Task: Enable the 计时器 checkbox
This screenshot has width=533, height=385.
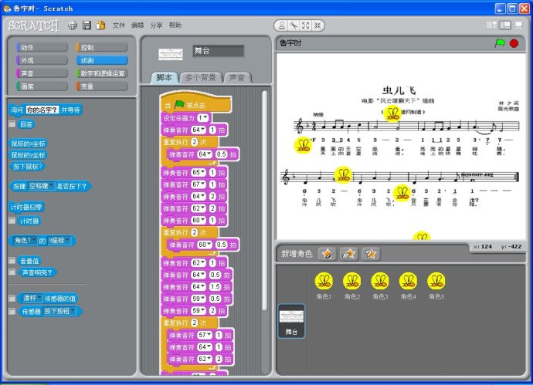Action: pyautogui.click(x=12, y=221)
